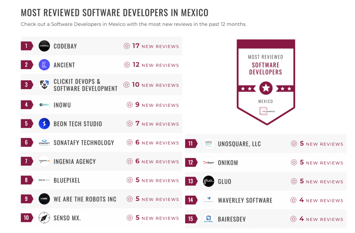Open the 17 NEW REVIEWS link for Codebay

point(151,46)
